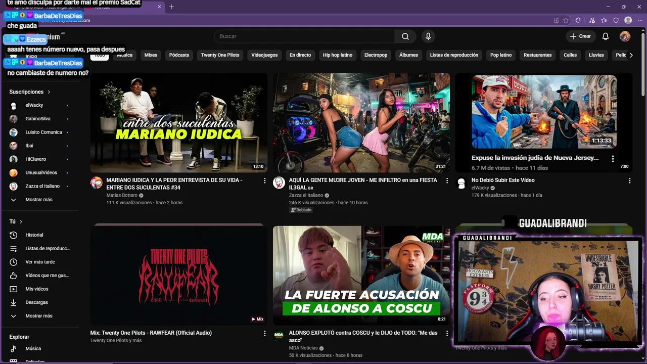Select the Restaurantes filter chip

[x=537, y=55]
